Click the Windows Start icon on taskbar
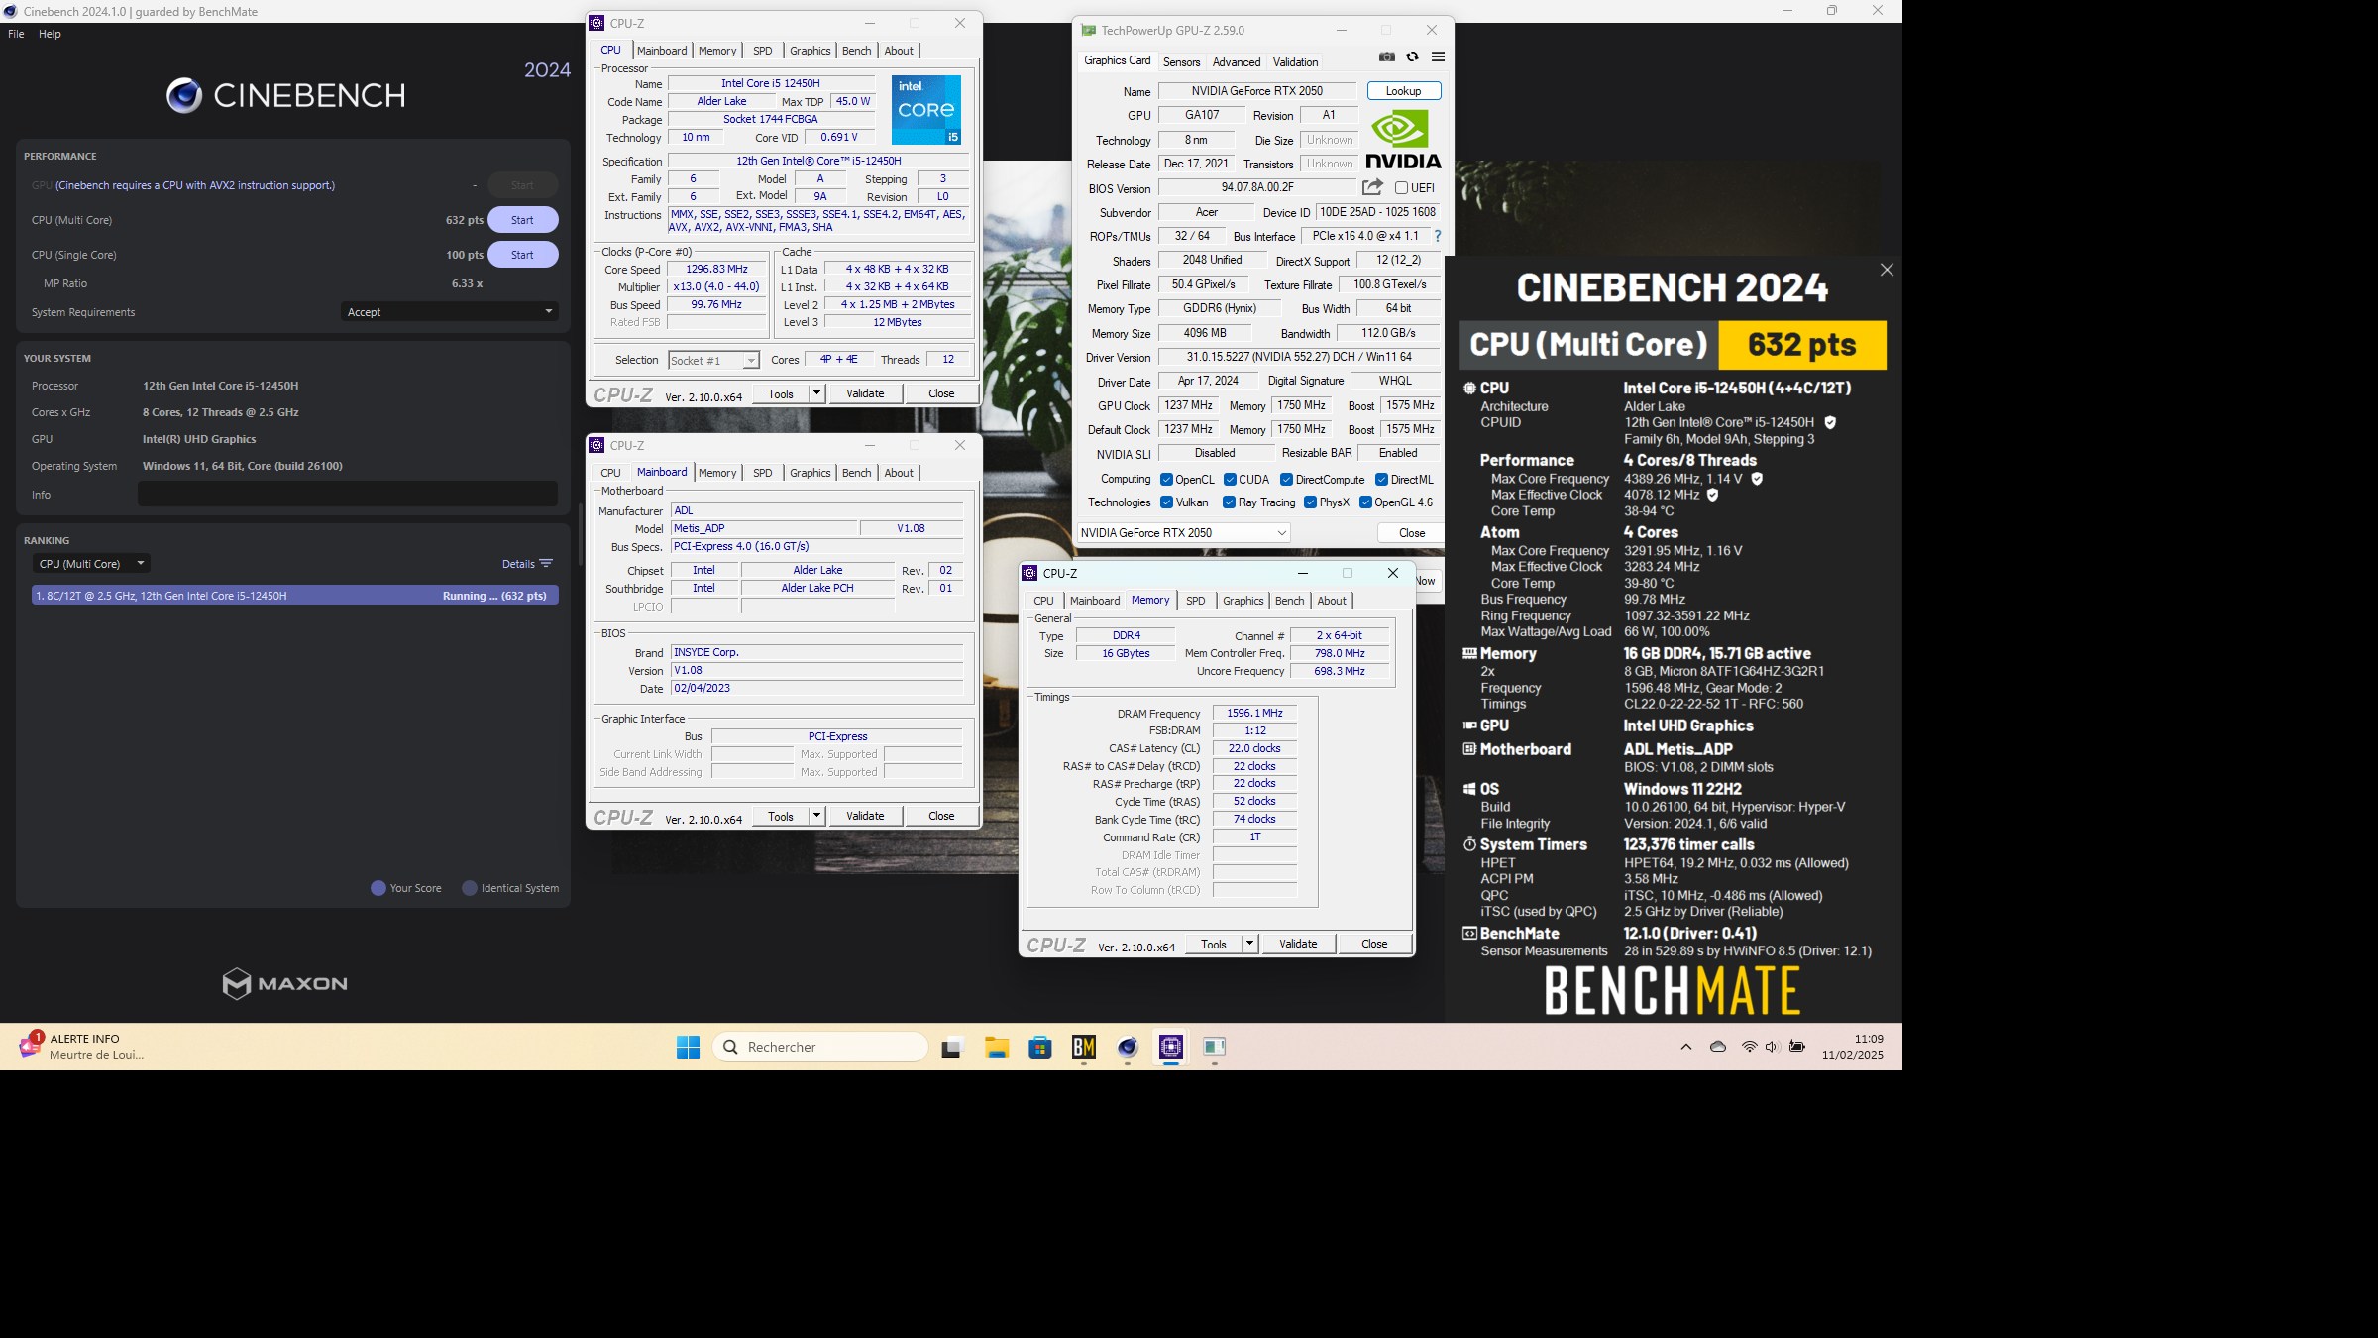The image size is (2378, 1338). 688,1047
